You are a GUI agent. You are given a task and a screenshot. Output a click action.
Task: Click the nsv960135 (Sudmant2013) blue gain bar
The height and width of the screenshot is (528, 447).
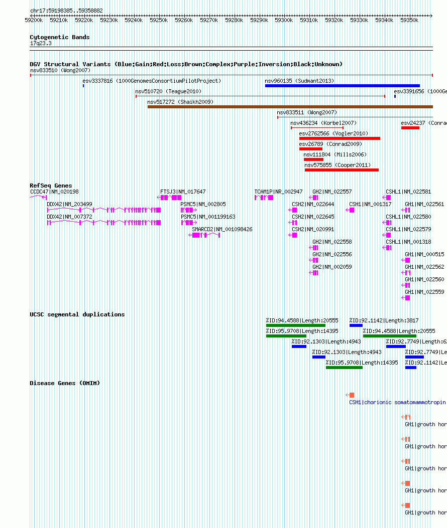pyautogui.click(x=343, y=86)
